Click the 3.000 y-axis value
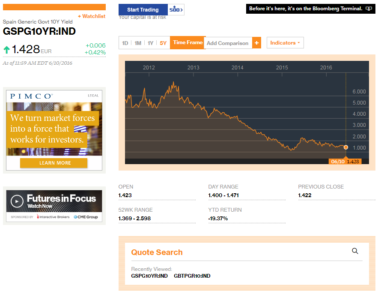 pyautogui.click(x=359, y=125)
